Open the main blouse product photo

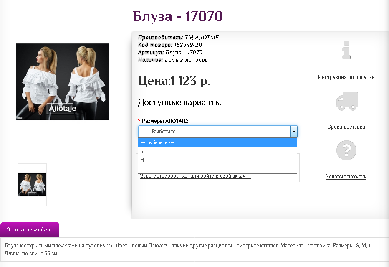(x=63, y=82)
